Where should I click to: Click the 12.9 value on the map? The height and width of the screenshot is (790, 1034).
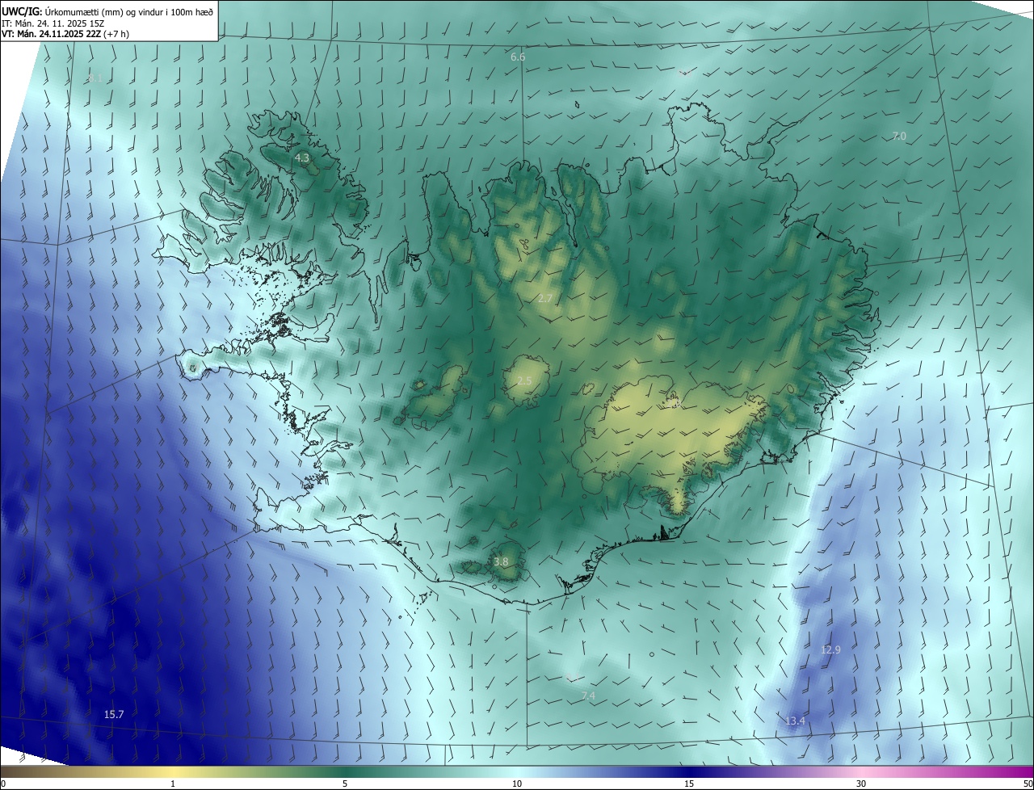(830, 649)
